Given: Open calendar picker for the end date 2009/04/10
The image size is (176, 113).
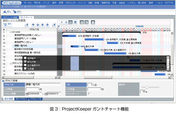Looking at the screenshot, I should (x=46, y=94).
